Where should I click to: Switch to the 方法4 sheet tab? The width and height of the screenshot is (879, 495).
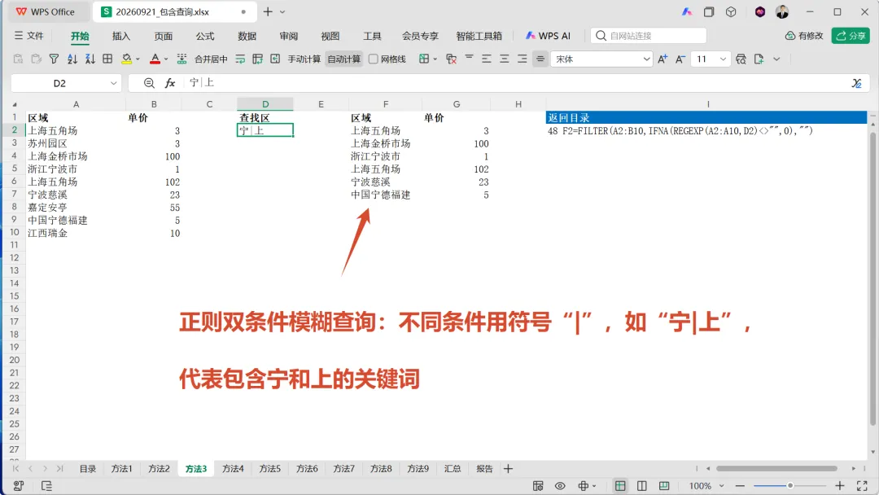tap(233, 469)
